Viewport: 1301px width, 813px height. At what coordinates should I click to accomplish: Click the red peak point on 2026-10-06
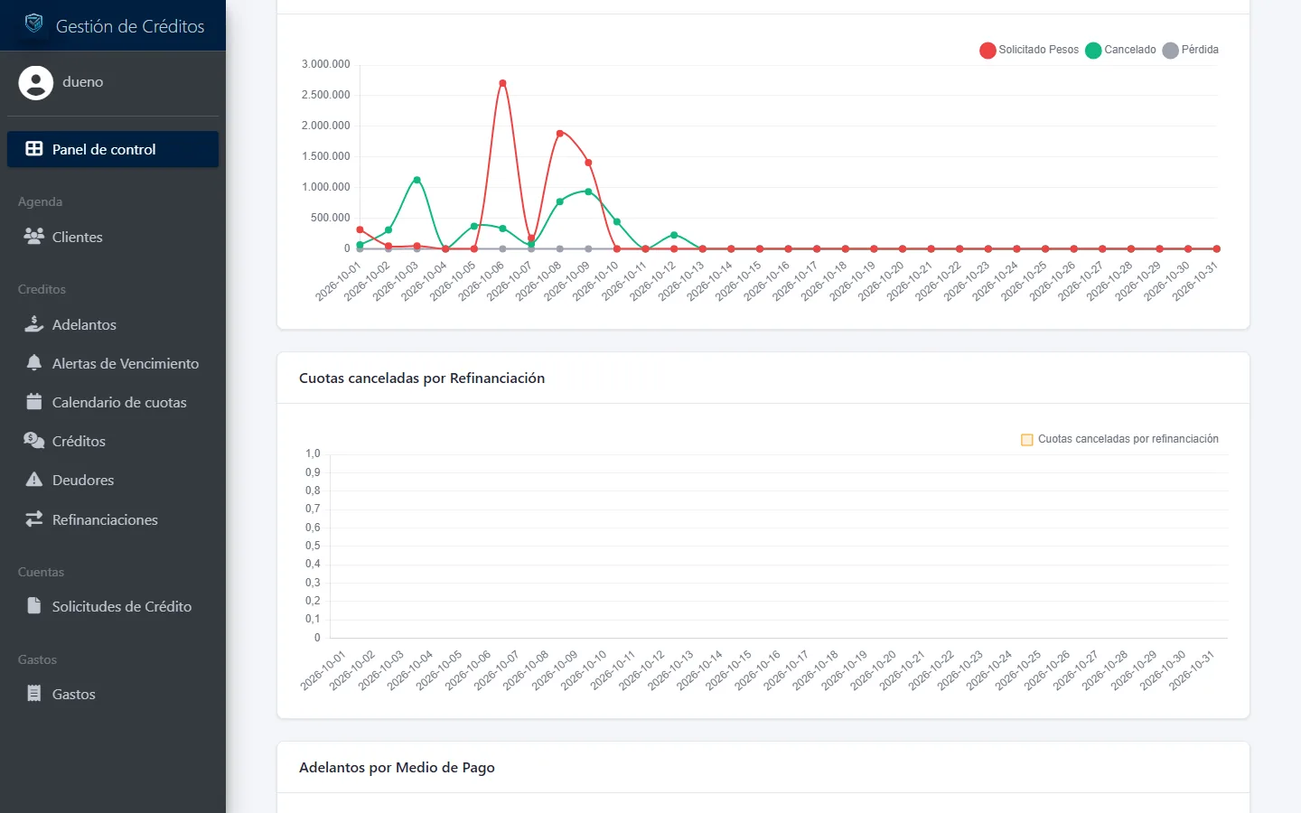click(503, 83)
